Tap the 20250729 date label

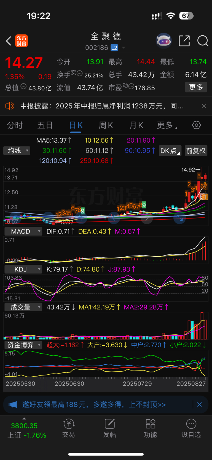tap(137, 383)
